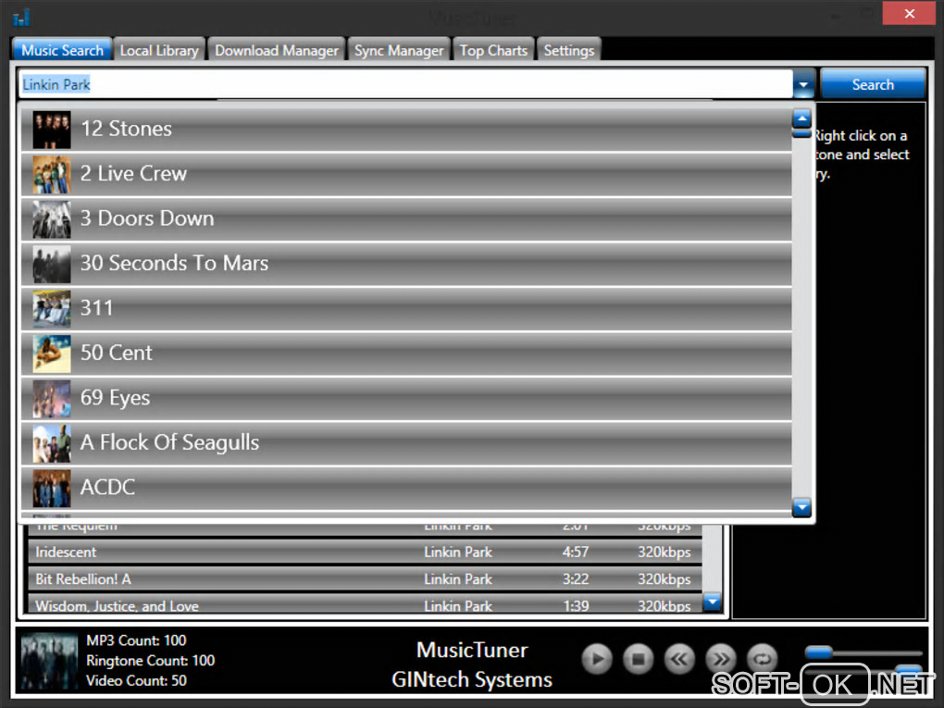Click the 30 Seconds To Mars thumbnail
This screenshot has width=944, height=708.
(x=52, y=265)
